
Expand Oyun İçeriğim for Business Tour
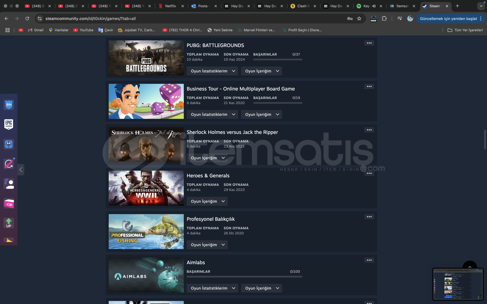tap(262, 114)
